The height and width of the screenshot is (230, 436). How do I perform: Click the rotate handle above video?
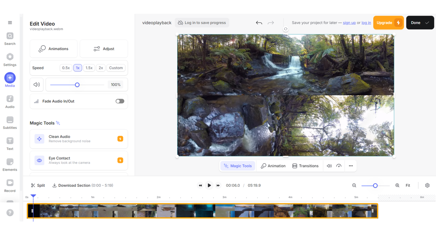pyautogui.click(x=285, y=29)
